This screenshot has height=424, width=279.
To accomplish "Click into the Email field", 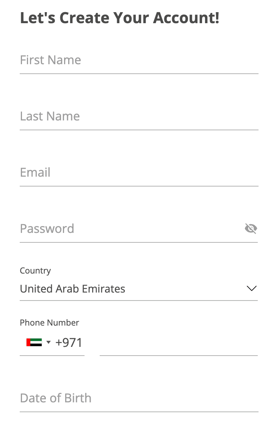I will click(x=139, y=172).
